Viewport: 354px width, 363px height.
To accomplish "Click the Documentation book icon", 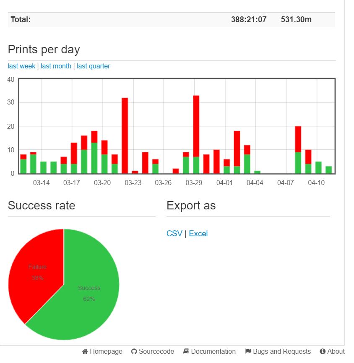I will tap(186, 351).
